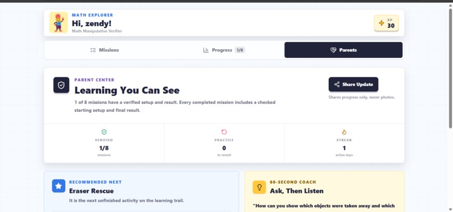Click the page scrollbar thumb
The image size is (453, 212).
(450, 68)
